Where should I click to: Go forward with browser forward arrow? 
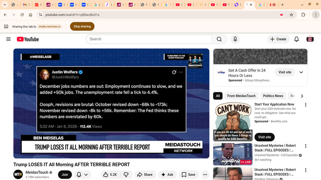pyautogui.click(x=13, y=15)
